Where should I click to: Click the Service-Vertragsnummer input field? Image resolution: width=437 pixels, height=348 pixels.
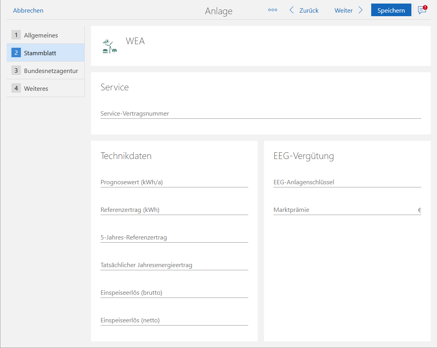click(x=260, y=114)
